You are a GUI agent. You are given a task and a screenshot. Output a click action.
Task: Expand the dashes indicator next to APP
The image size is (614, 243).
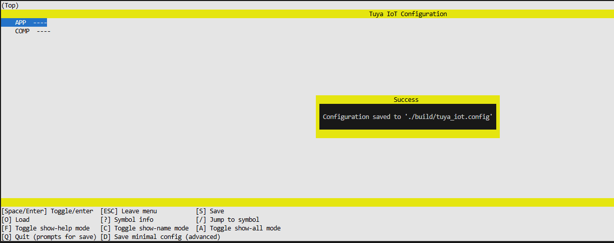pos(40,23)
